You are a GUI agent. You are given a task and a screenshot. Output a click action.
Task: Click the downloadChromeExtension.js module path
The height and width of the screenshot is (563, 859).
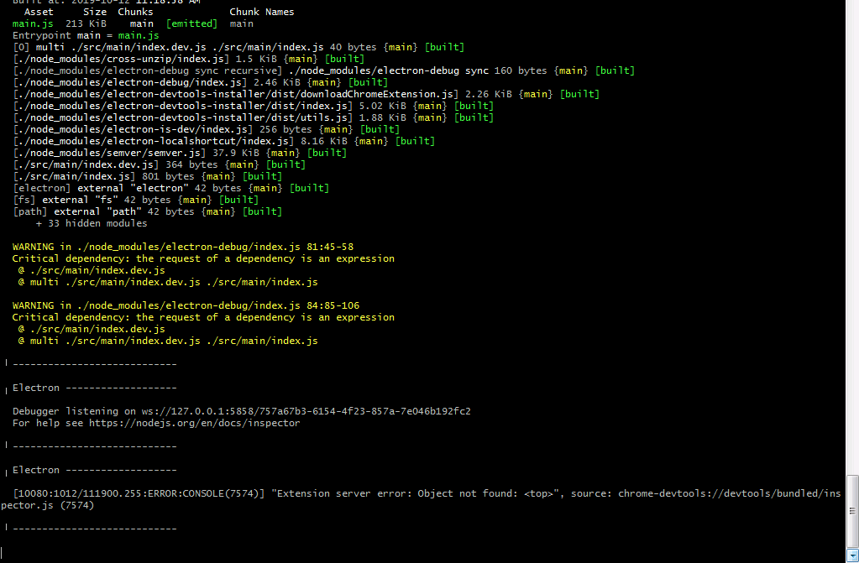point(236,94)
